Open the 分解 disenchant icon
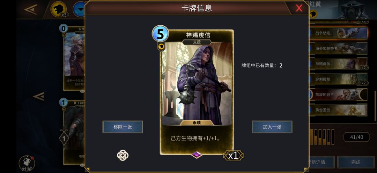This screenshot has height=173, width=377. click(27, 164)
